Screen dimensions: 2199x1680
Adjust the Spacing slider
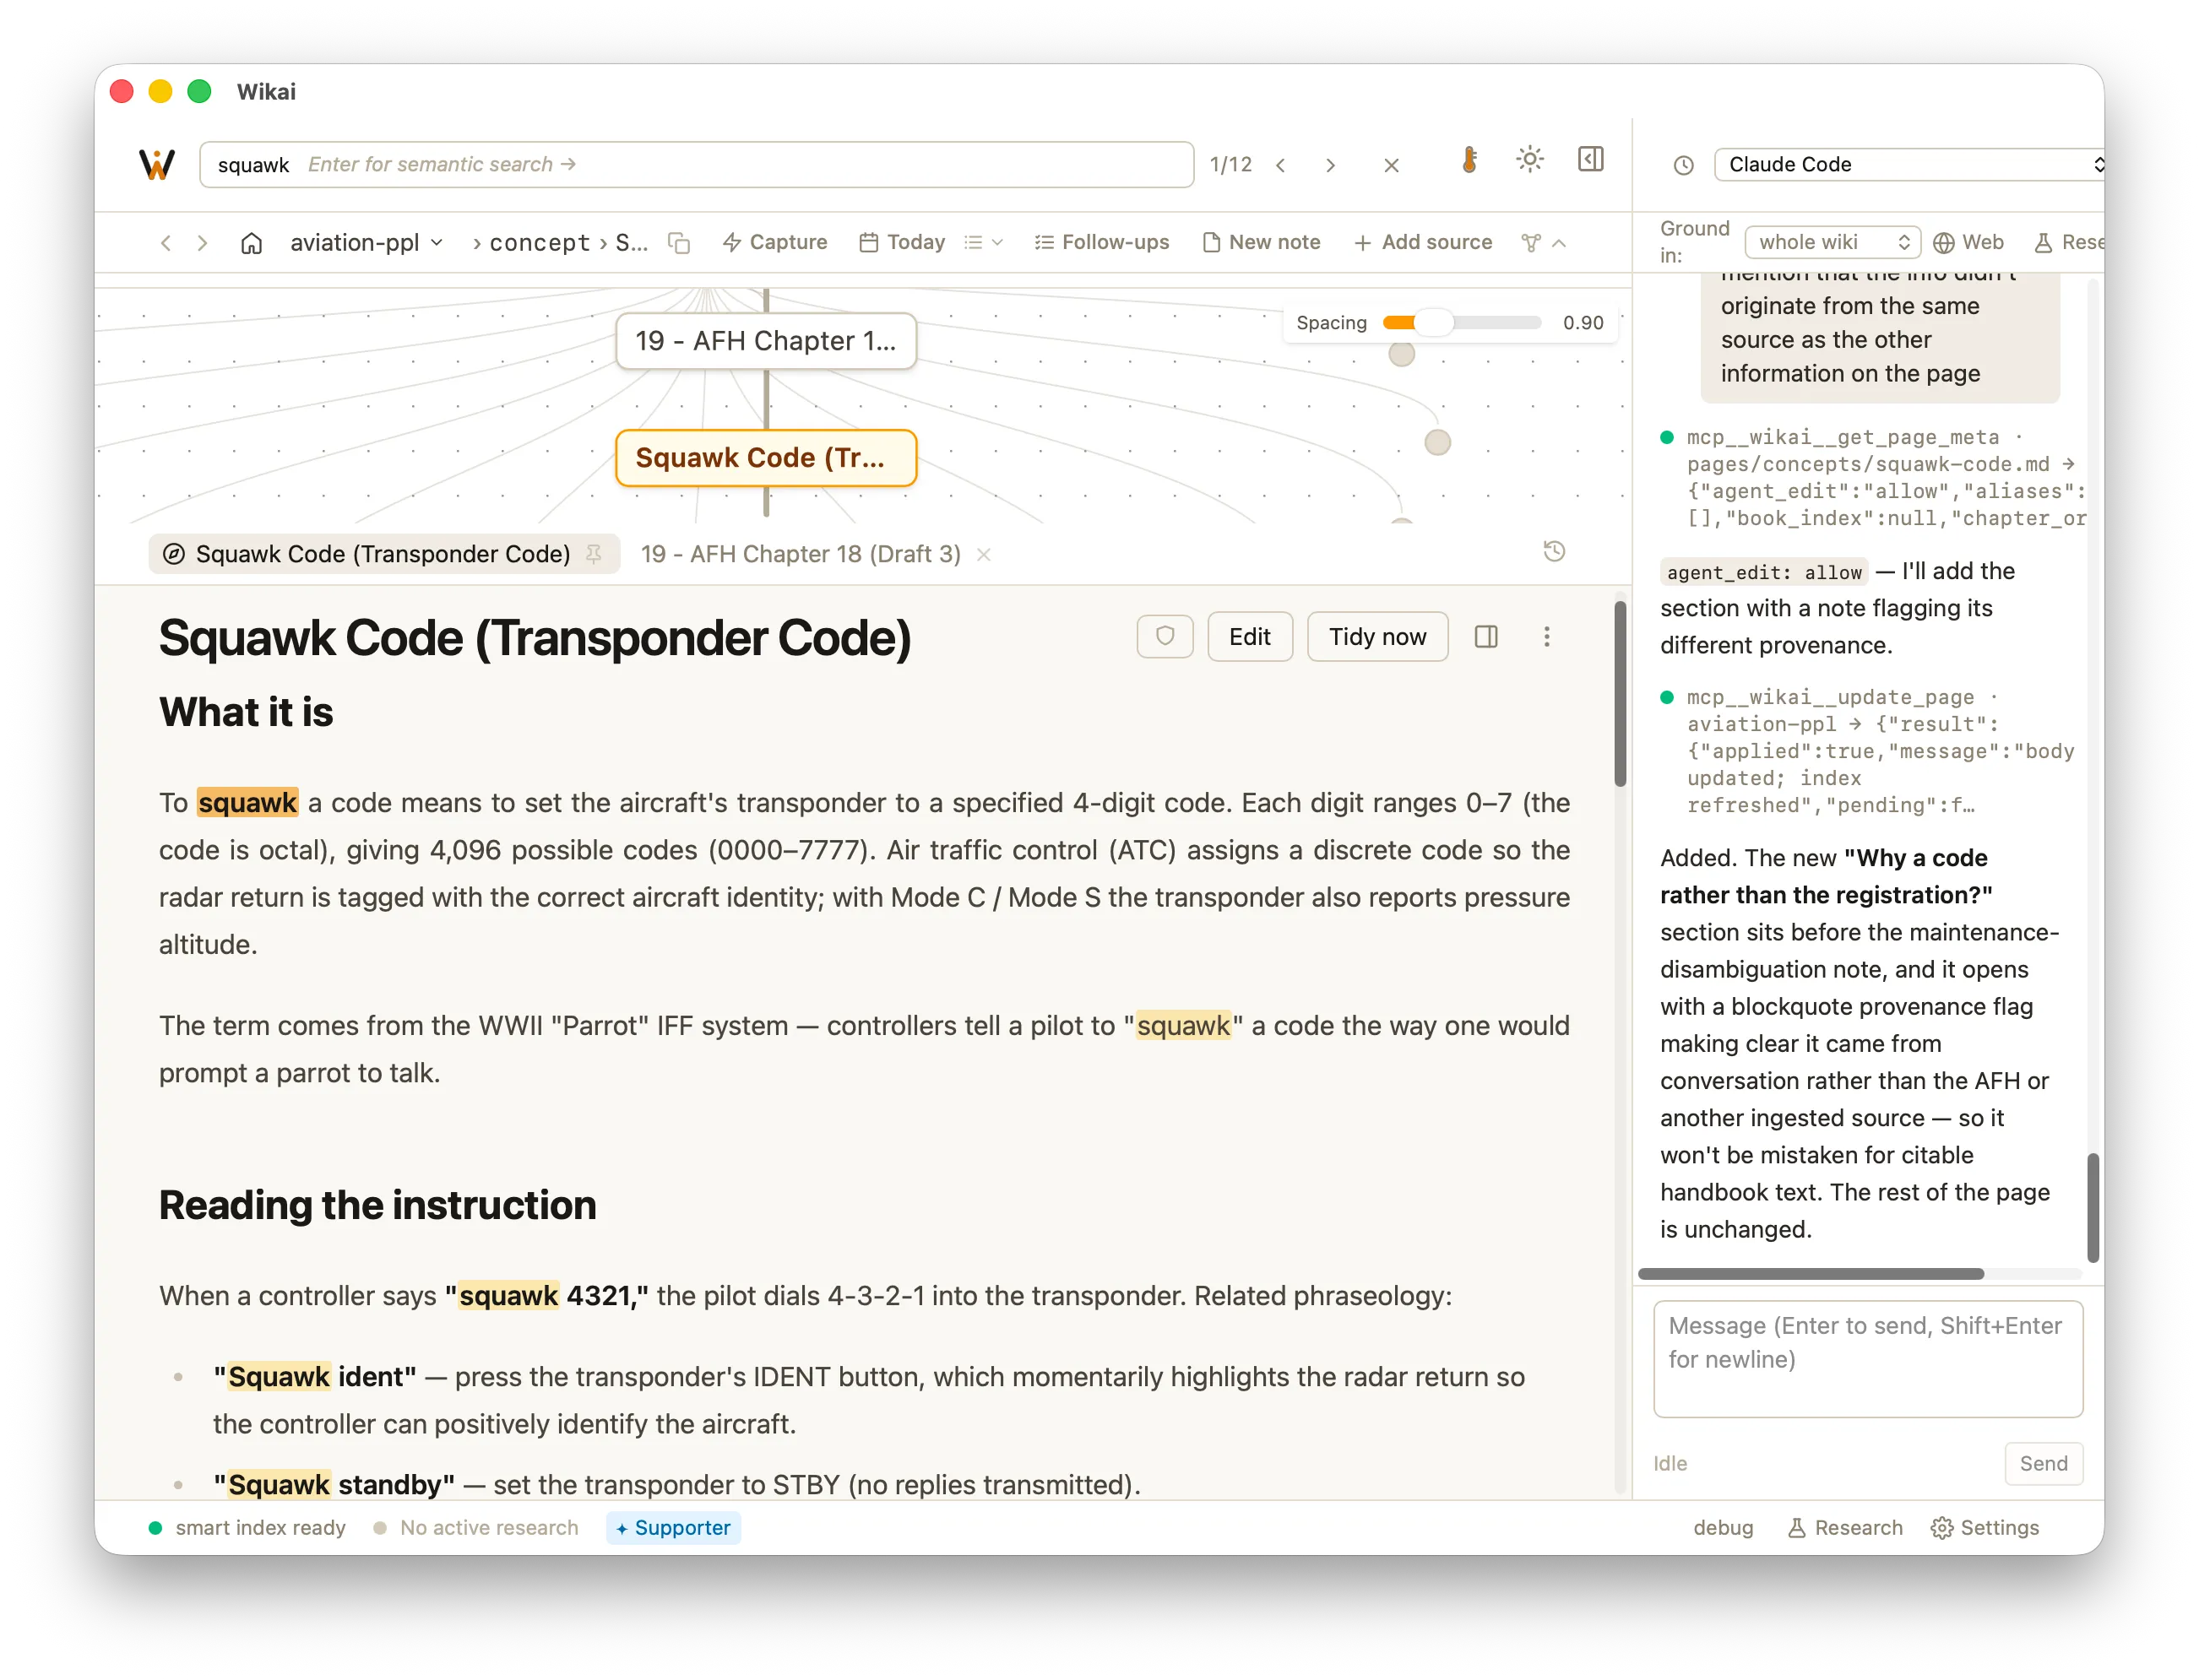pos(1461,323)
